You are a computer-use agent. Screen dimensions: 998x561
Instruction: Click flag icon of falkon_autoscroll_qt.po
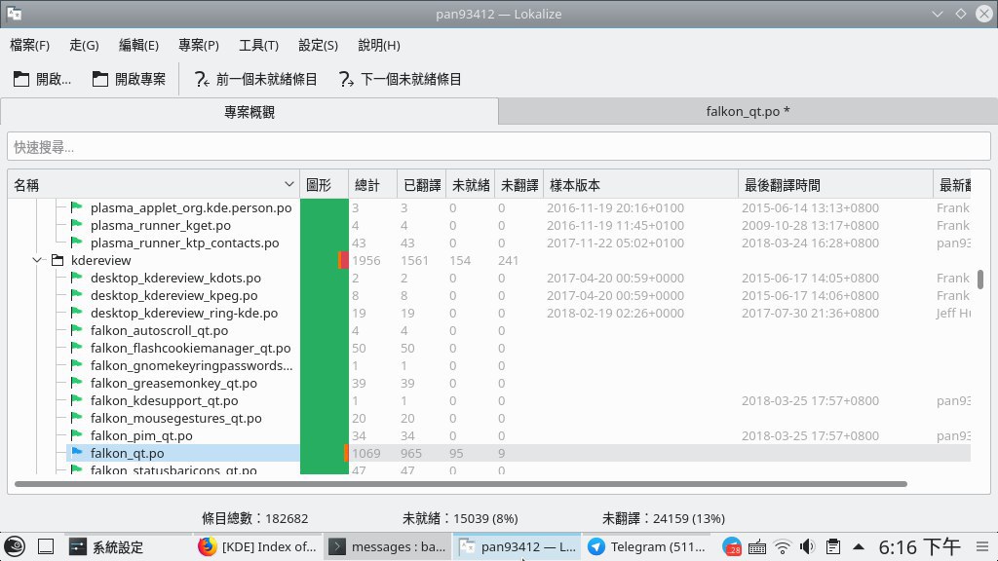tap(77, 330)
